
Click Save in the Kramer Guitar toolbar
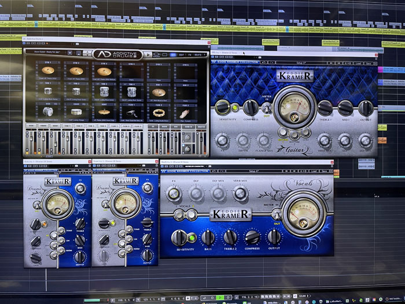(369, 63)
